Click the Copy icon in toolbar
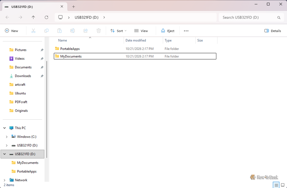The width and height of the screenshot is (287, 188). point(46,31)
